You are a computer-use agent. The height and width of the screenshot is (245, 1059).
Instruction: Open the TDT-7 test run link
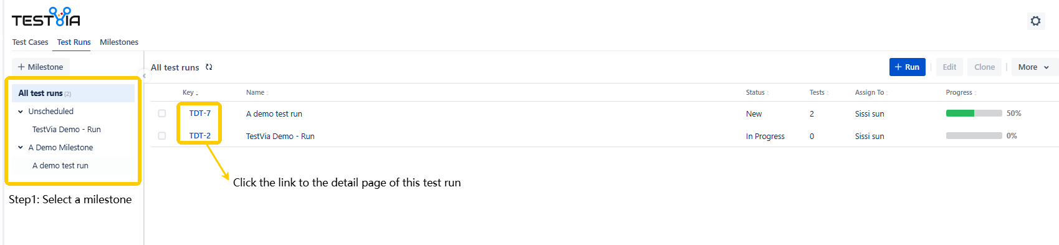pyautogui.click(x=200, y=113)
